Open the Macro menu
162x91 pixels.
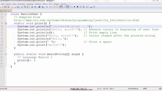[x=45, y=4]
